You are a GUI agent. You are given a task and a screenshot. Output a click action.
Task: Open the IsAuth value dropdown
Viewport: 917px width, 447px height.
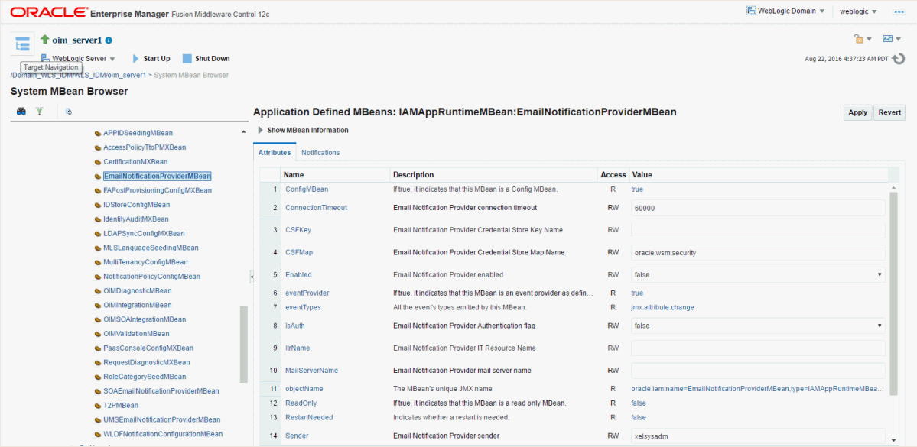(x=758, y=326)
